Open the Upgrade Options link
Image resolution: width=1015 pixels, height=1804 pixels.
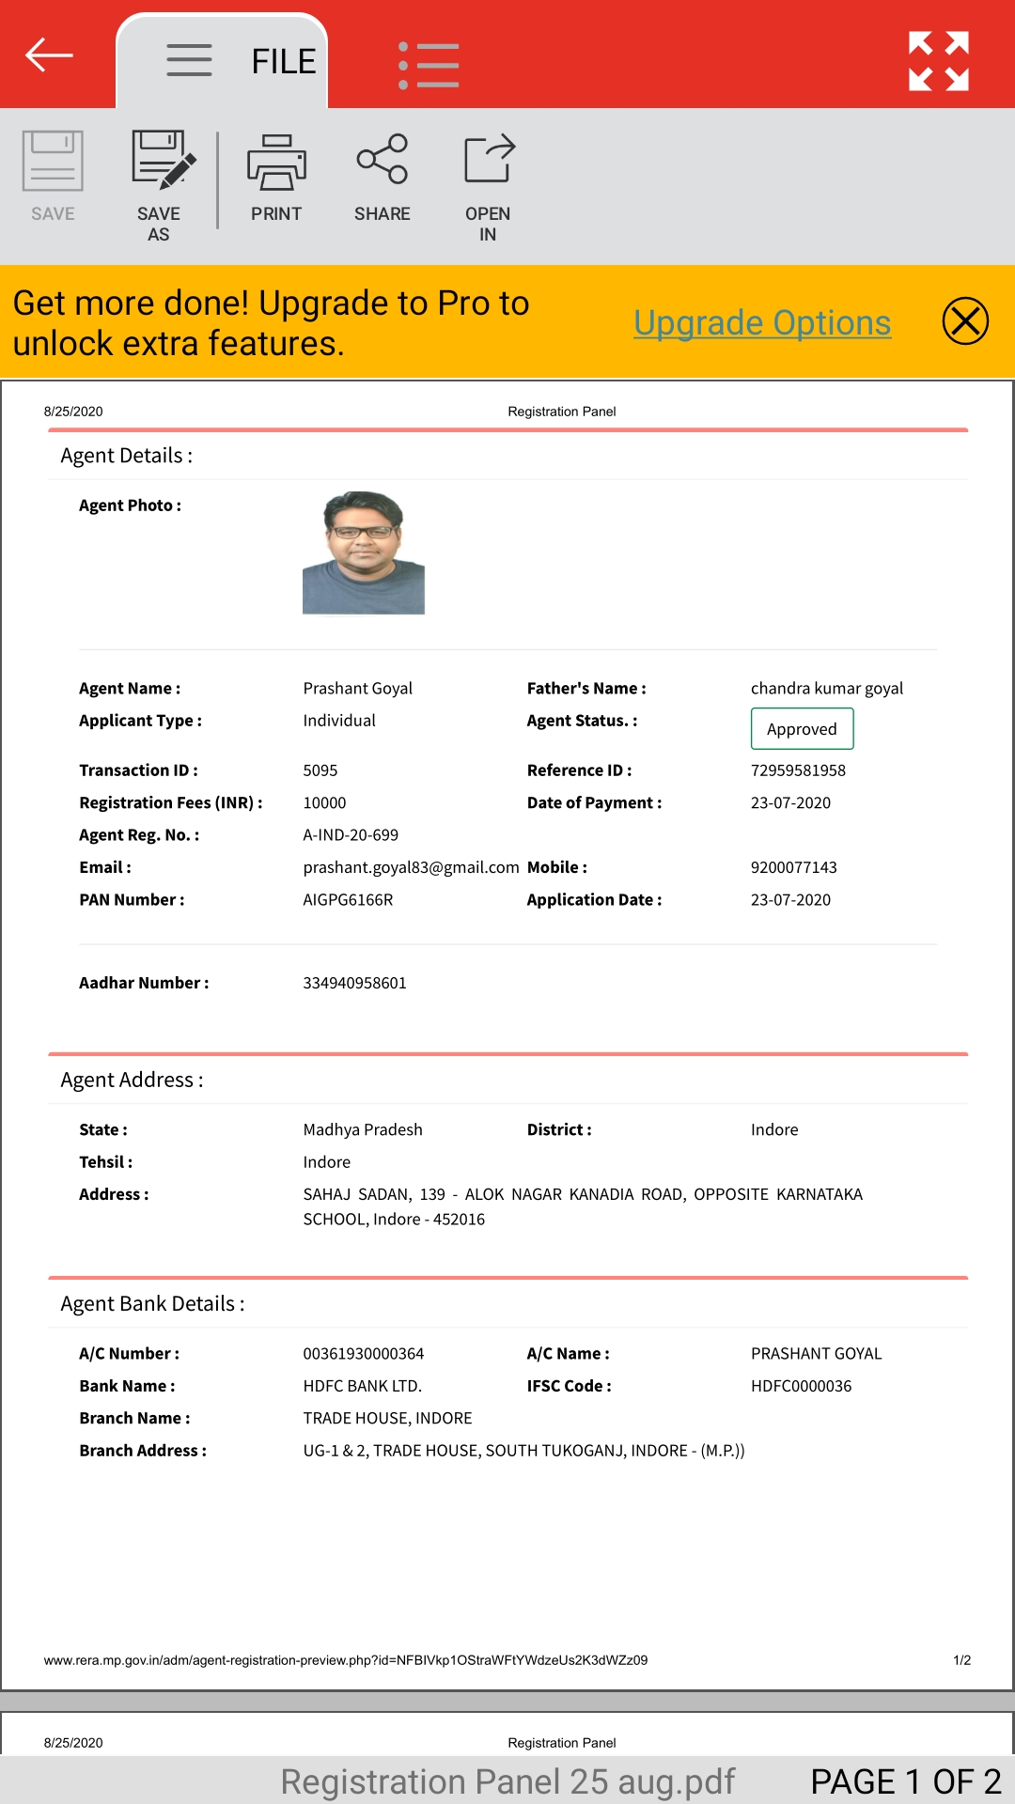(762, 323)
